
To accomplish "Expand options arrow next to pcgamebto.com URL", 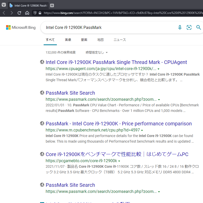I will [x=119, y=161].
